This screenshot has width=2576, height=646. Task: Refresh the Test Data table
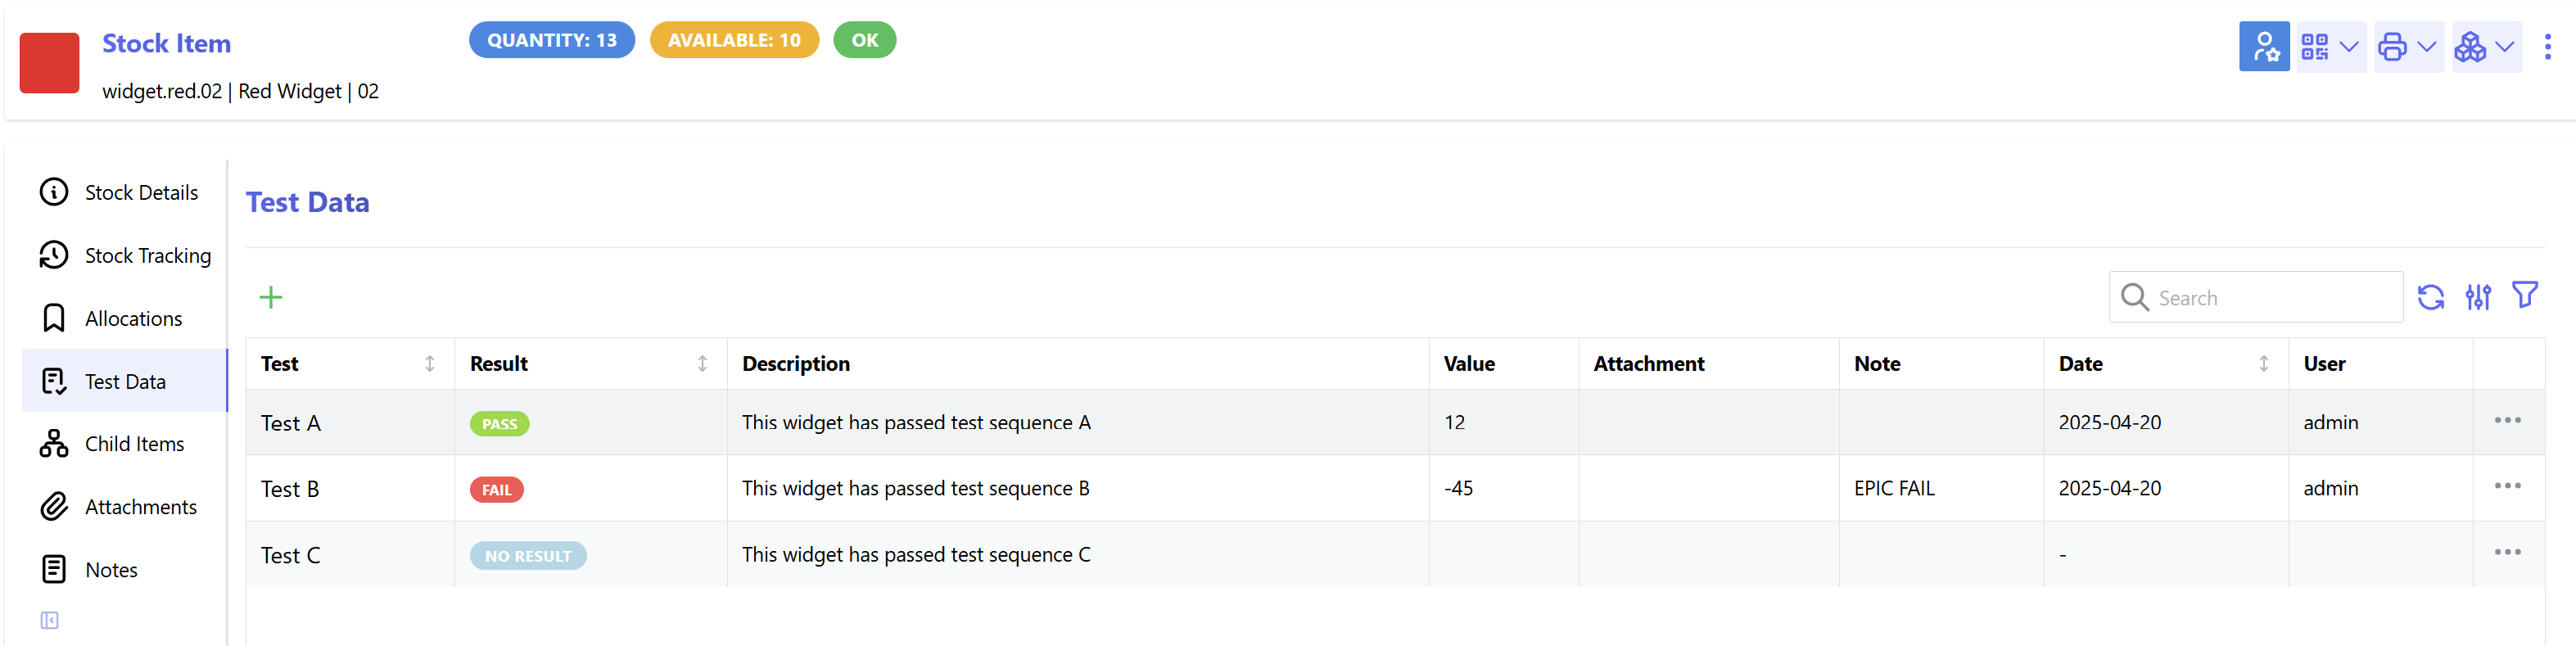pyautogui.click(x=2431, y=296)
